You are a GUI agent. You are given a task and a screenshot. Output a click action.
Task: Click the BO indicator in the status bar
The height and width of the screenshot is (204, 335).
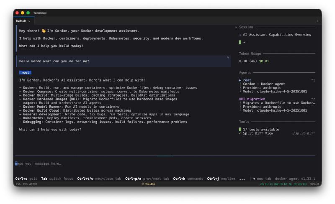coord(305,184)
